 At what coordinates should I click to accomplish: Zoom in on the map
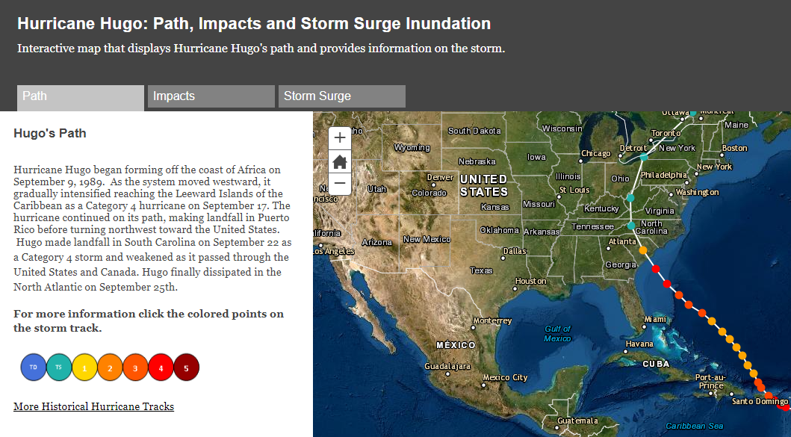[x=340, y=137]
